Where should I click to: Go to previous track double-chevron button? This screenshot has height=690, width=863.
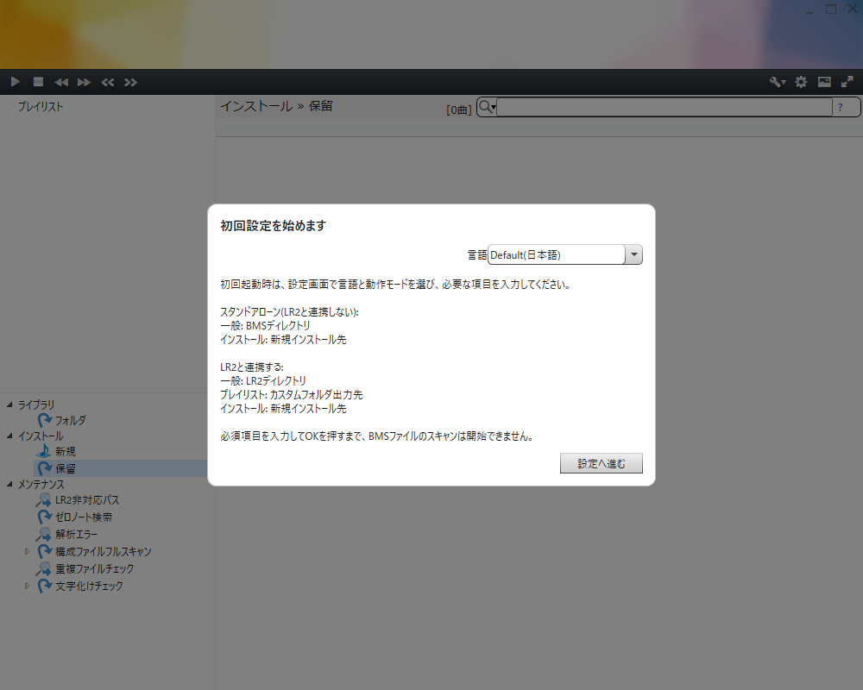[x=107, y=82]
